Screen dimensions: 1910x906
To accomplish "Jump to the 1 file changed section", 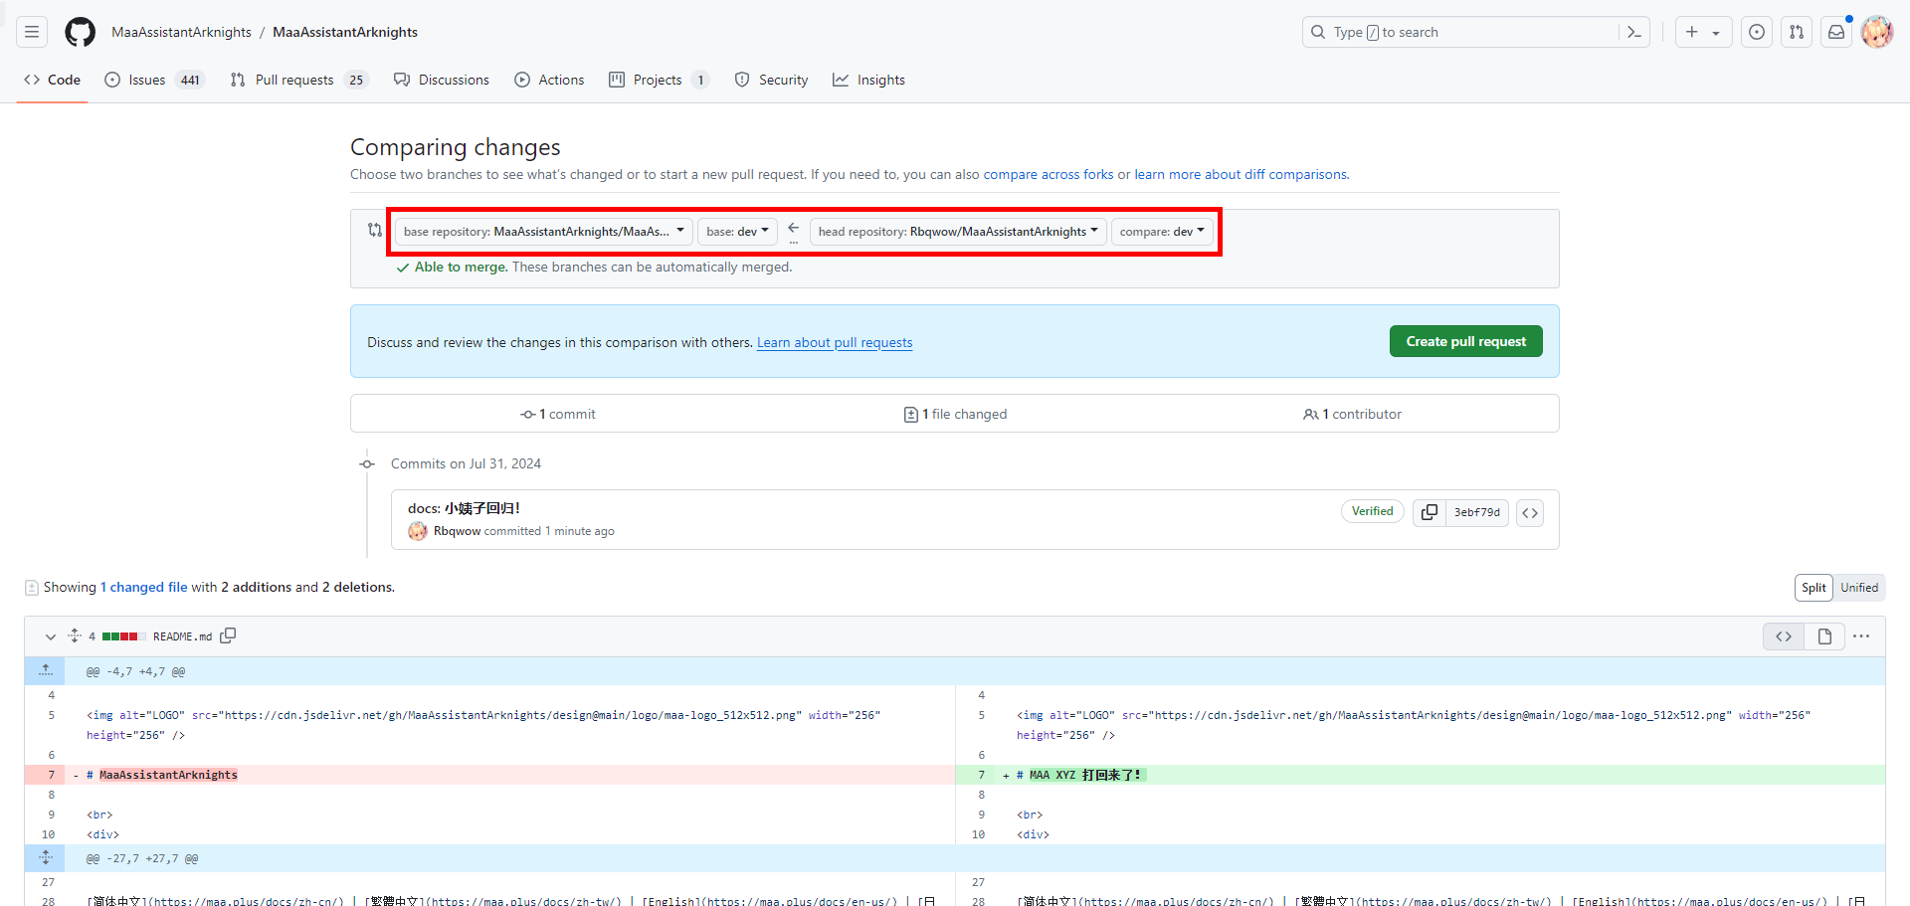I will point(955,414).
